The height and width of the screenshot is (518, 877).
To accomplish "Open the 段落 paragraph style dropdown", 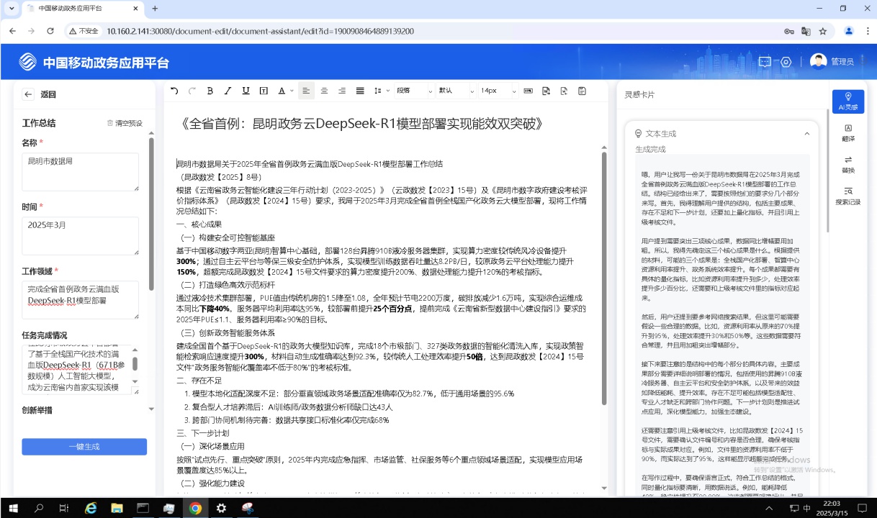I will [x=413, y=91].
